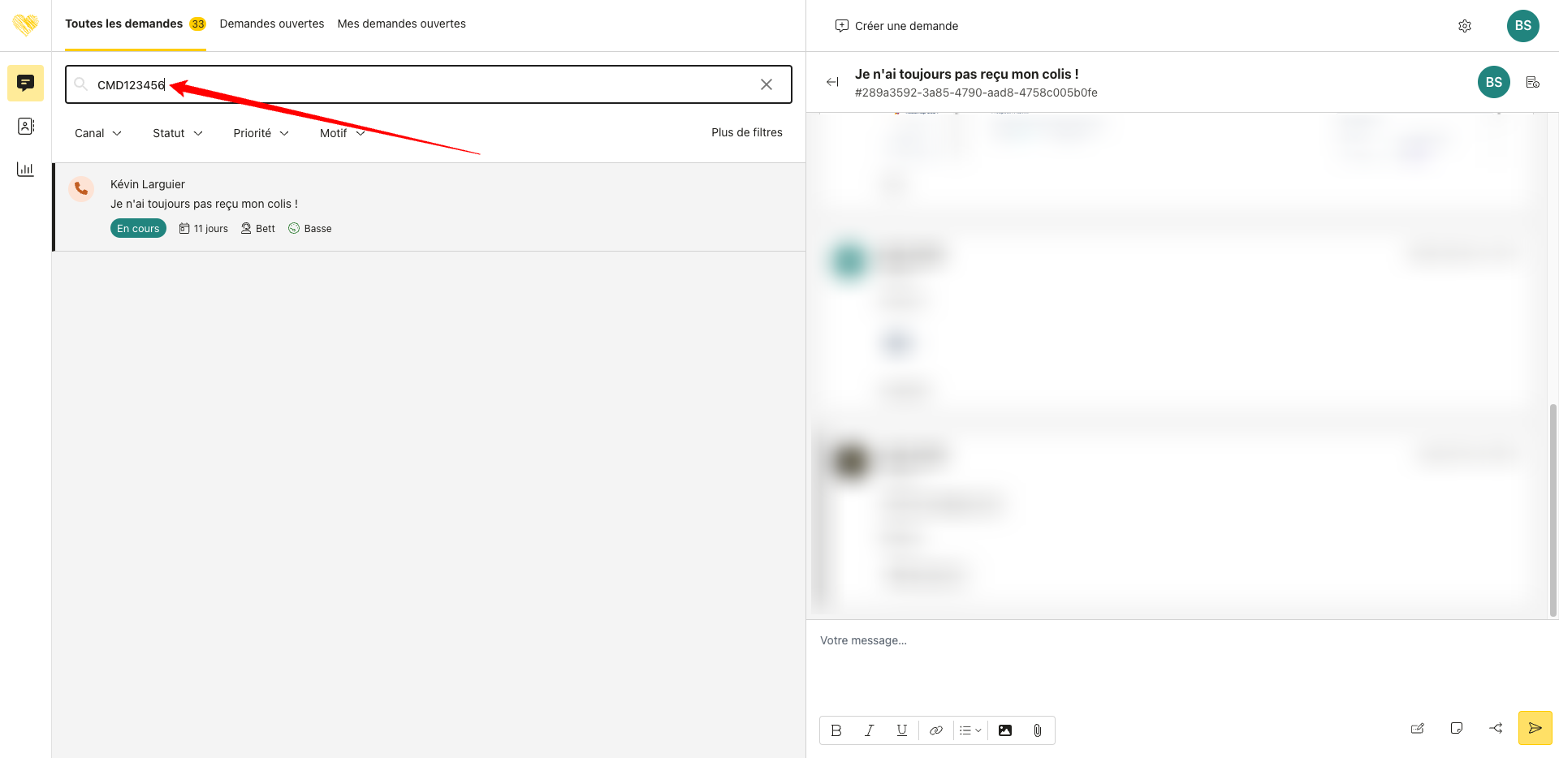Toggle italic formatting
1559x758 pixels.
point(869,730)
